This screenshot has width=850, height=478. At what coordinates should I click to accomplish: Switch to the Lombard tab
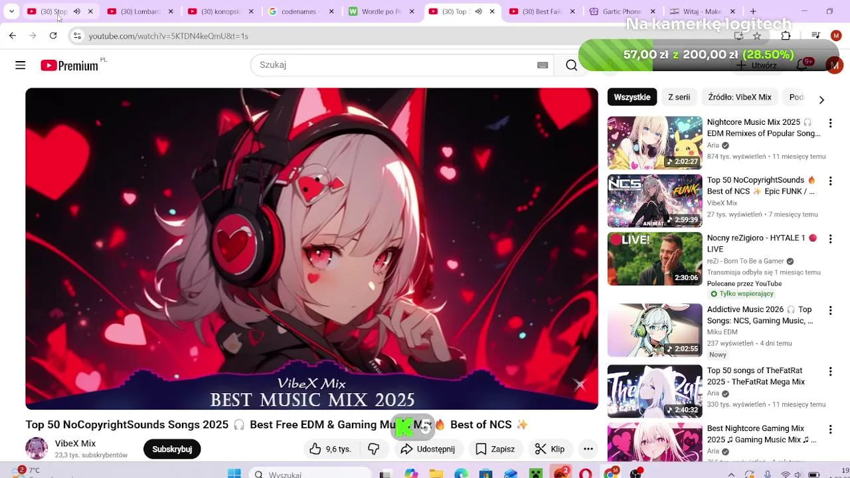[140, 11]
